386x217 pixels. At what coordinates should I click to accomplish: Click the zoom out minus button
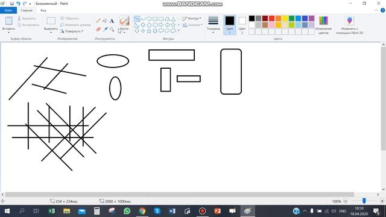coord(346,201)
